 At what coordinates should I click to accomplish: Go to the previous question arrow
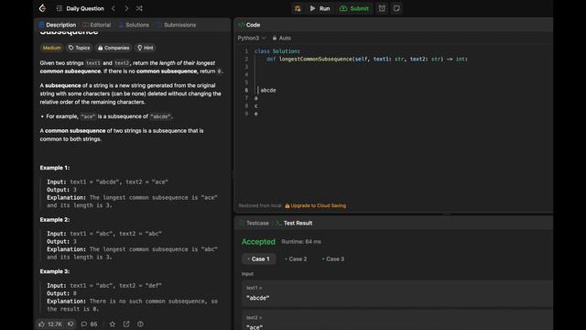pos(114,8)
